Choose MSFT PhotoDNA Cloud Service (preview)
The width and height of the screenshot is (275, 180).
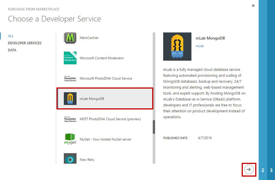coord(105,119)
